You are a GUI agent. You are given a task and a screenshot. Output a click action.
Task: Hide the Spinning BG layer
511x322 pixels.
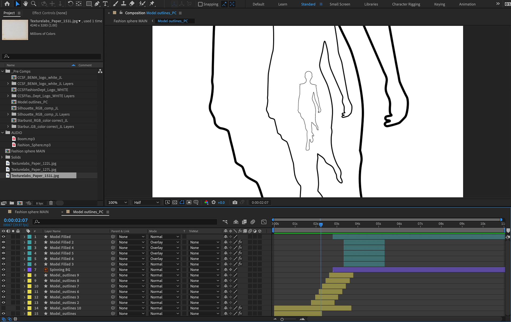[x=3, y=270]
